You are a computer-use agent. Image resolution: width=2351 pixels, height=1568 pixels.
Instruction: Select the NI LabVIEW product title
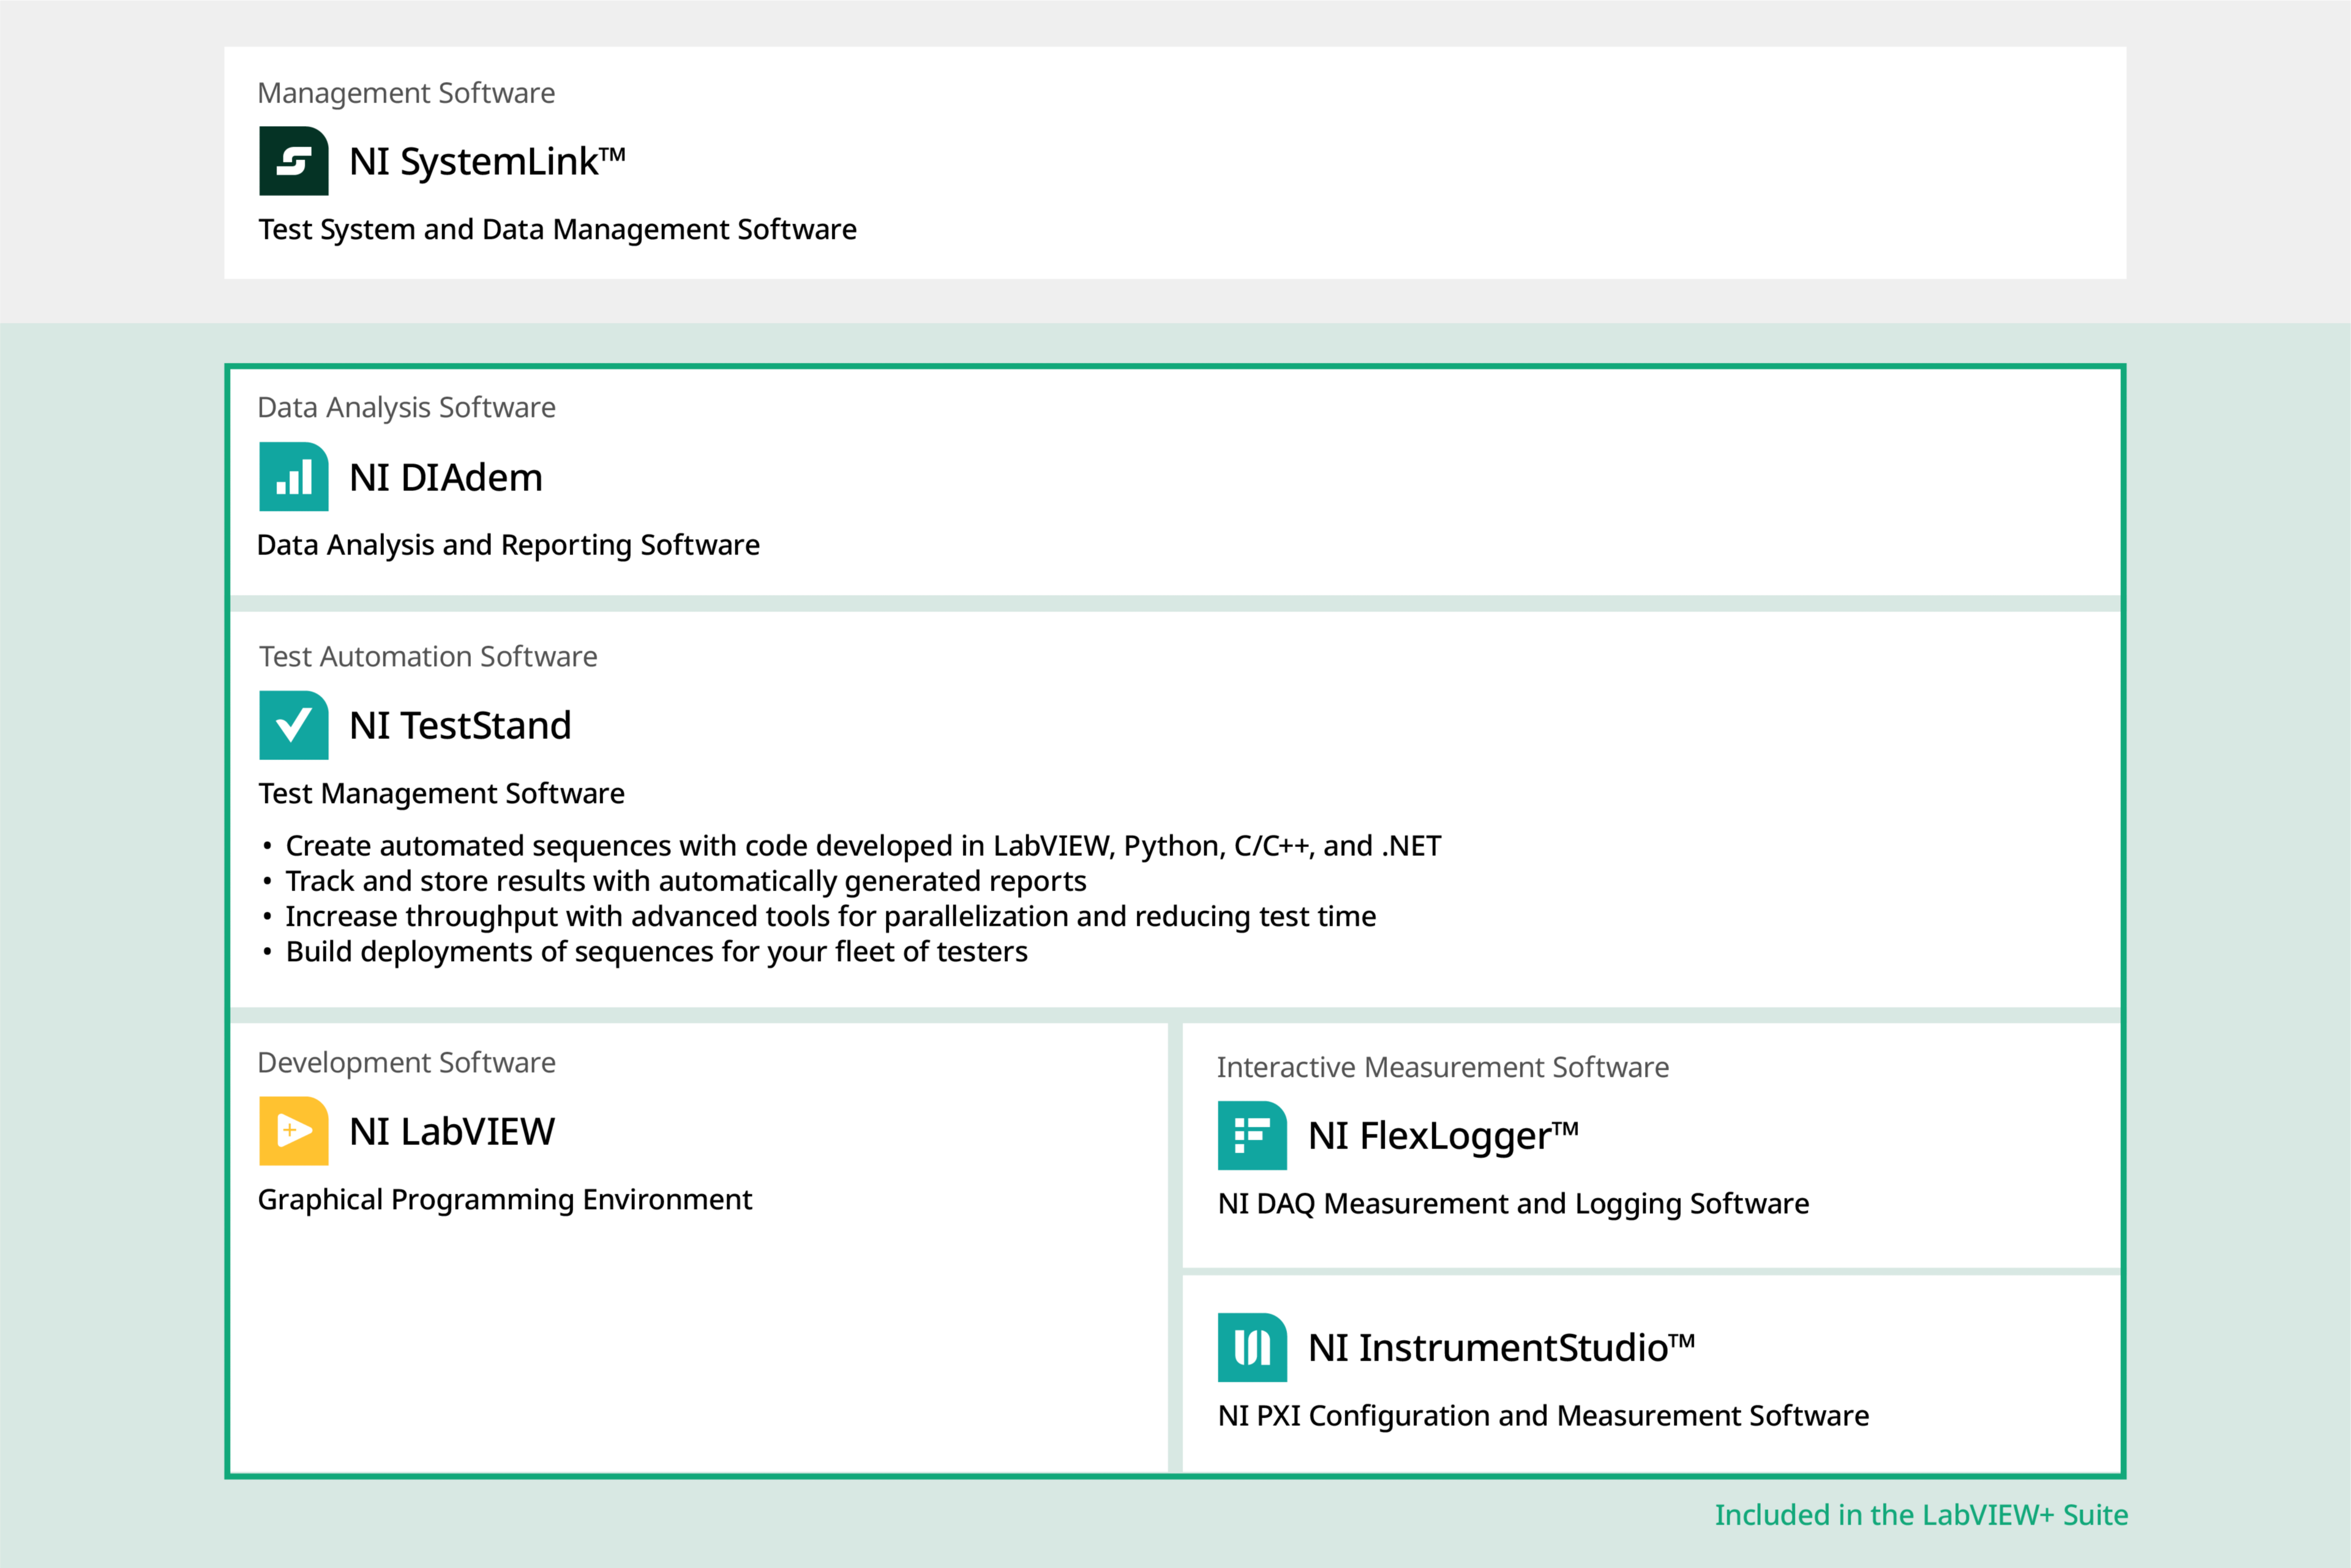(x=452, y=1132)
